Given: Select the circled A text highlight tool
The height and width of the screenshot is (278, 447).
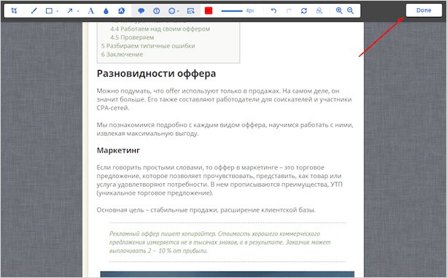Looking at the screenshot, I should pos(122,11).
